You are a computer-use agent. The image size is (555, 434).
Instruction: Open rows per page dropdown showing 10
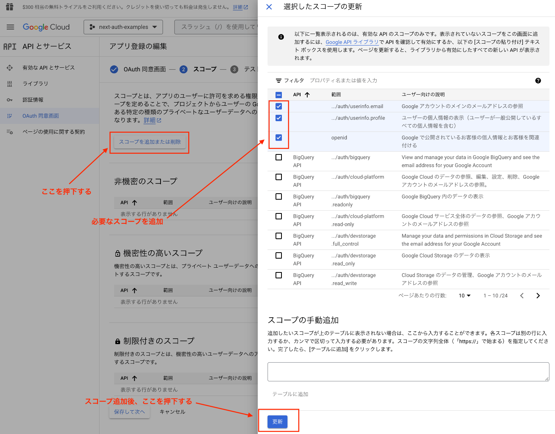coord(465,296)
